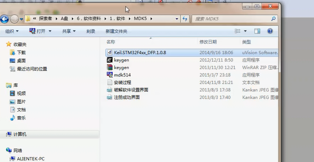Open the 图片 library
This screenshot has height=162, width=314.
point(21,102)
